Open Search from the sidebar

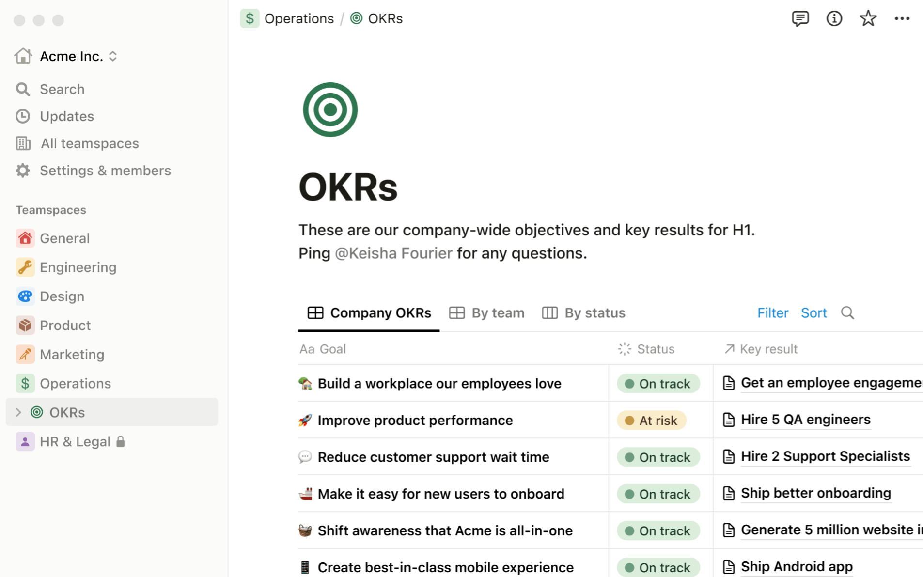click(x=62, y=89)
